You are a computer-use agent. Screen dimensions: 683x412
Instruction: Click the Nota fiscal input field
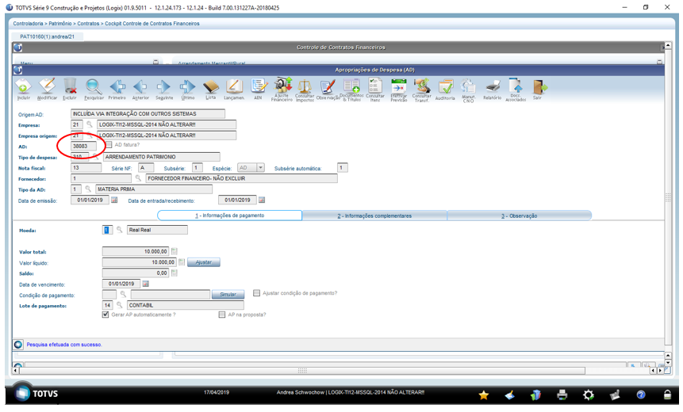click(86, 167)
